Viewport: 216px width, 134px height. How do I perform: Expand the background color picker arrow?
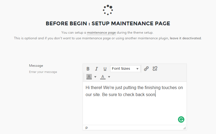coord(95,77)
